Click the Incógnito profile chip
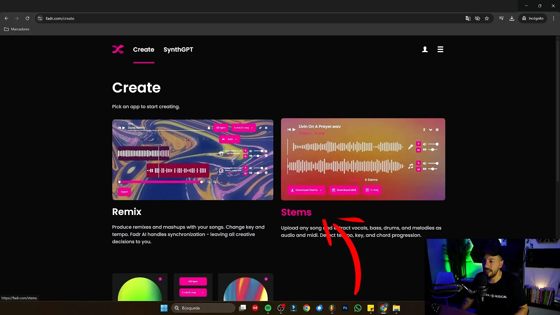This screenshot has width=560, height=315. 533,18
